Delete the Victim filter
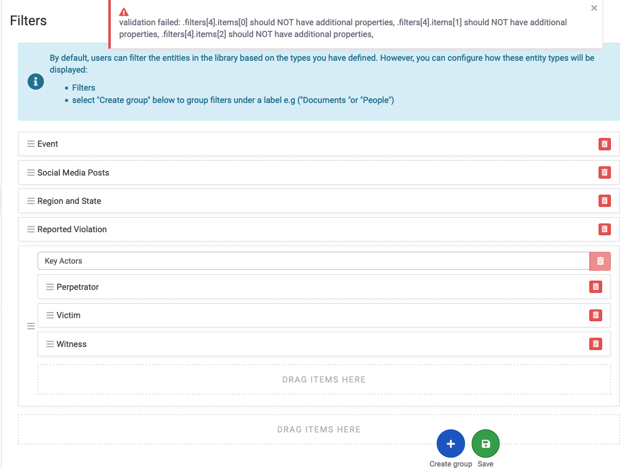 (x=595, y=315)
